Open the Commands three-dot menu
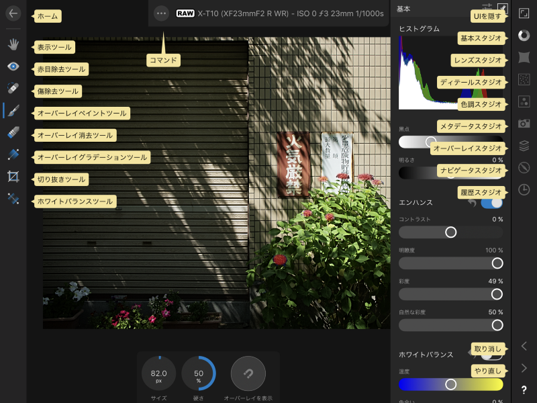Viewport: 537px width, 403px height. pos(161,13)
